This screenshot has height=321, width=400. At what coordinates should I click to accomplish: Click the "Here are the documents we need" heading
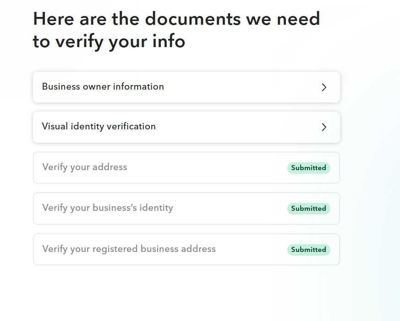(x=176, y=19)
